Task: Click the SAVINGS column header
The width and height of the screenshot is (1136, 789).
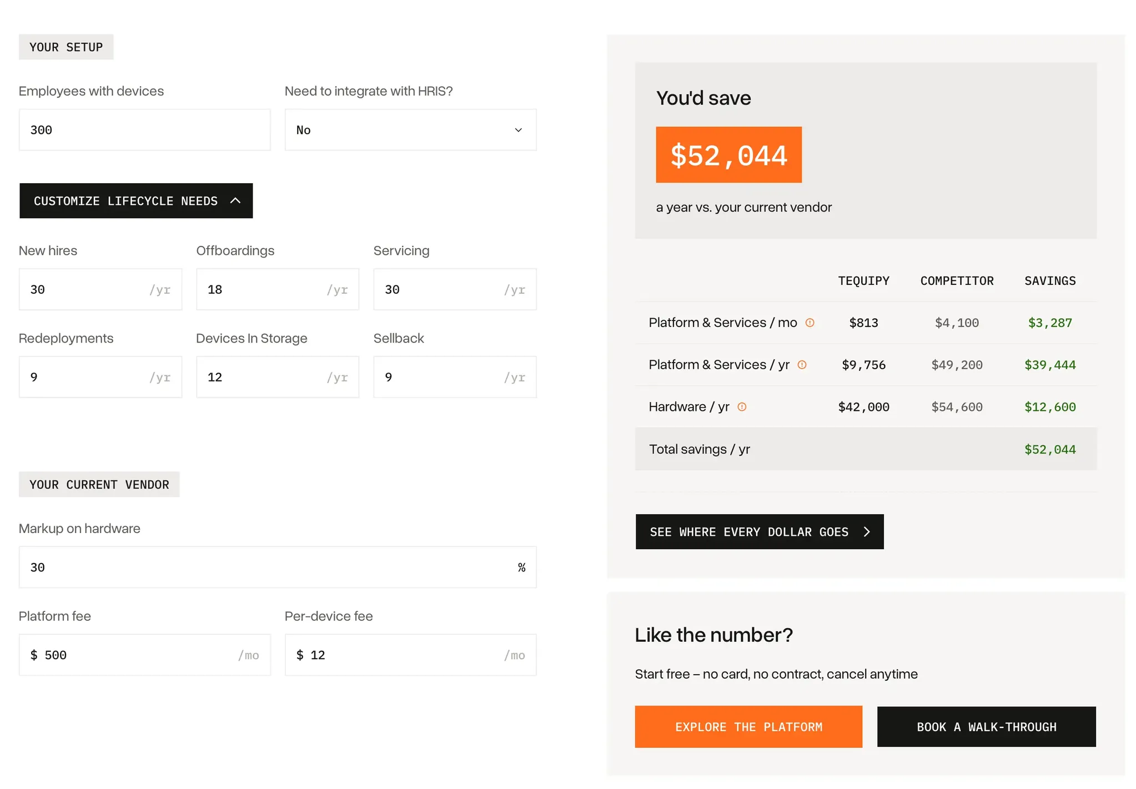Action: tap(1050, 281)
